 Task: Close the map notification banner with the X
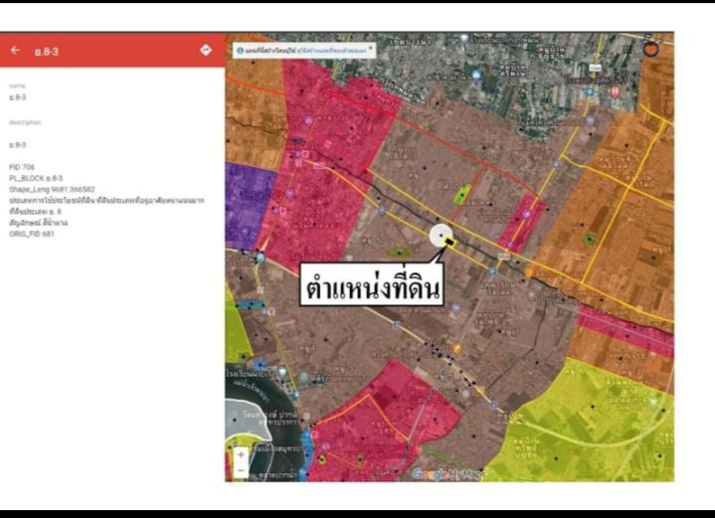coord(371,47)
